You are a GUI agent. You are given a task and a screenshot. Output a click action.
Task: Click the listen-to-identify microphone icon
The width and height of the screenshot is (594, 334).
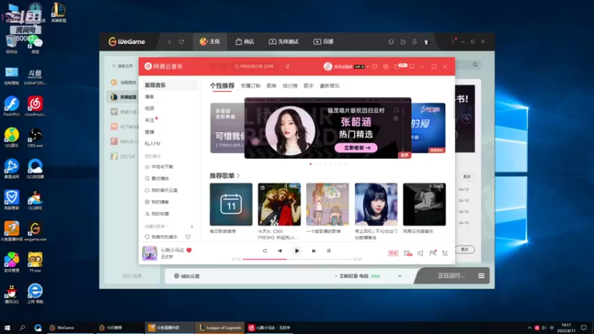pos(287,66)
